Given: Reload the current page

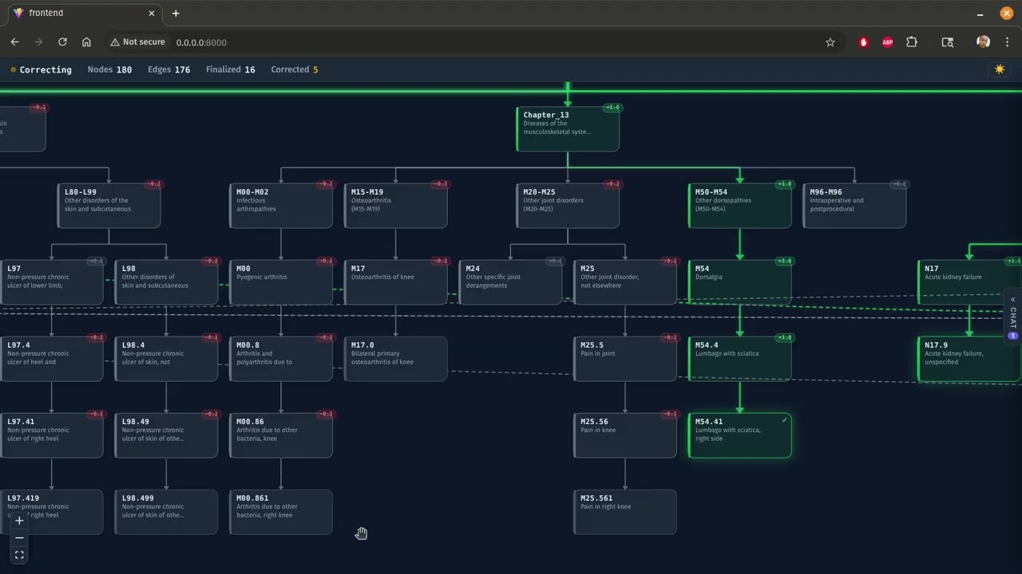Looking at the screenshot, I should click(62, 42).
